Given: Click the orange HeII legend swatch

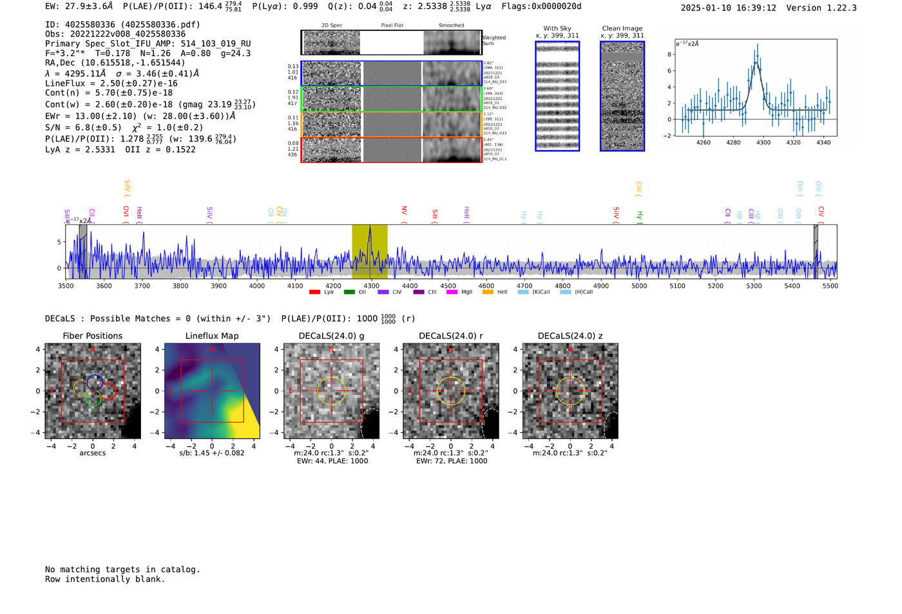Looking at the screenshot, I should click(488, 292).
